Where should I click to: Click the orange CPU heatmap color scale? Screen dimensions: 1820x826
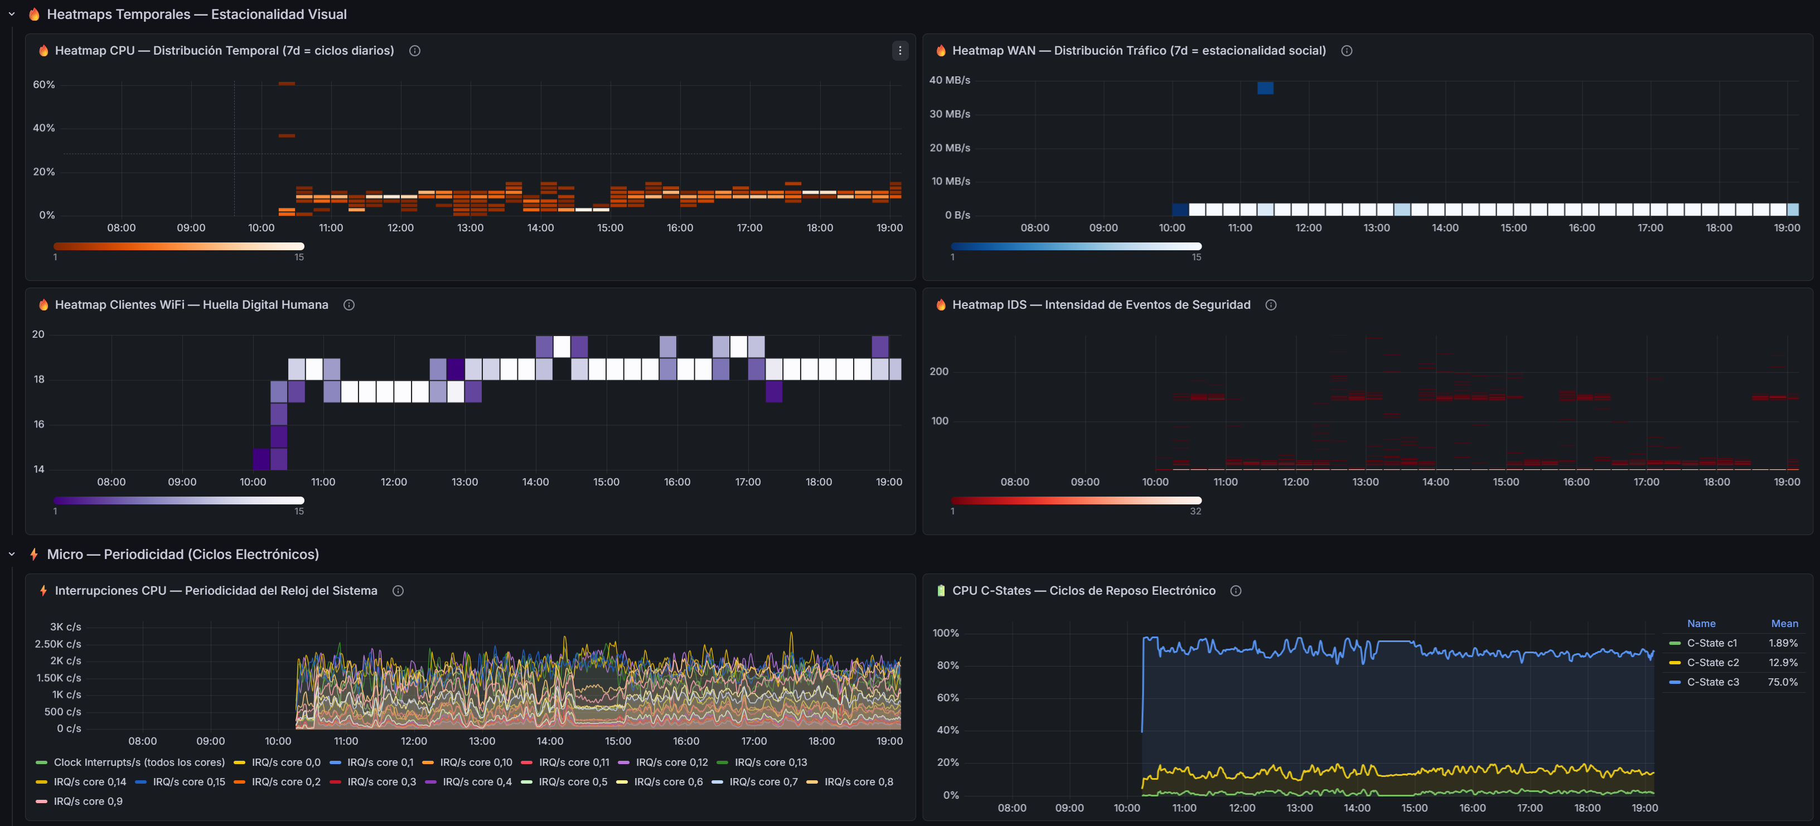click(179, 246)
